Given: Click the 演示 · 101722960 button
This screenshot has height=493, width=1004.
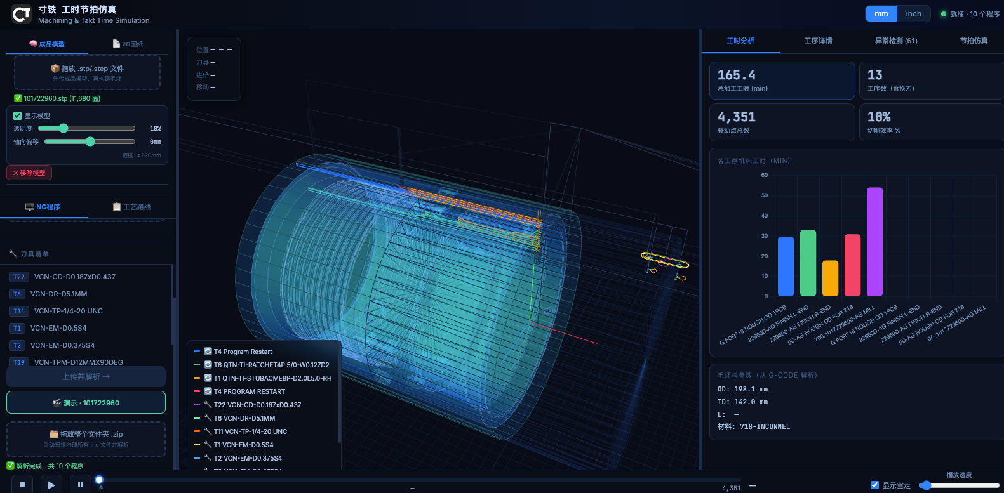Looking at the screenshot, I should (86, 402).
